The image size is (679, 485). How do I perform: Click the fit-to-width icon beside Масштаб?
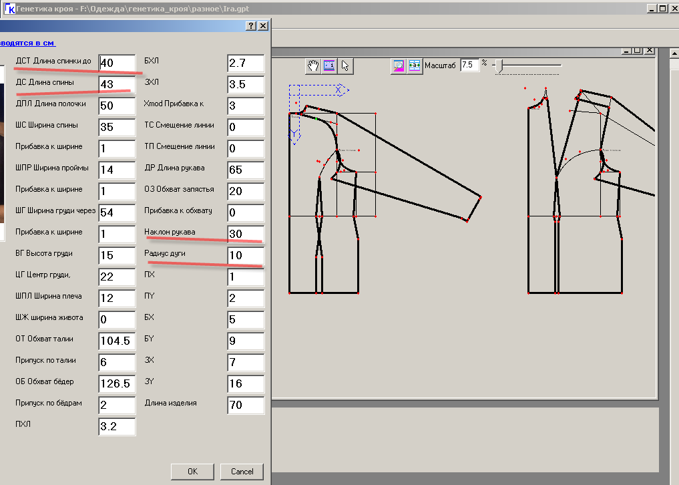(x=415, y=65)
